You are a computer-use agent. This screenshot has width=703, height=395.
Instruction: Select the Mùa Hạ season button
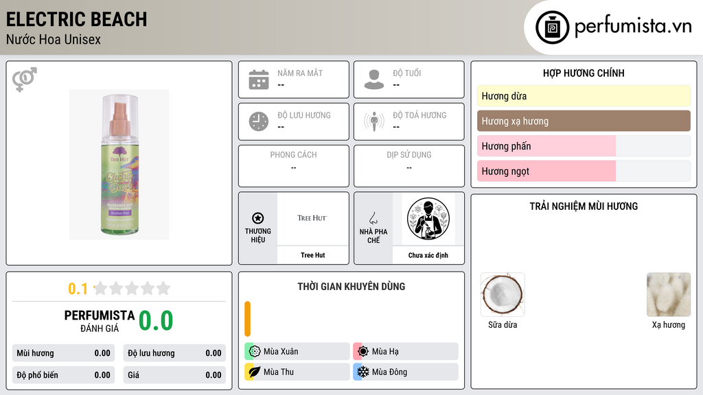pyautogui.click(x=406, y=352)
